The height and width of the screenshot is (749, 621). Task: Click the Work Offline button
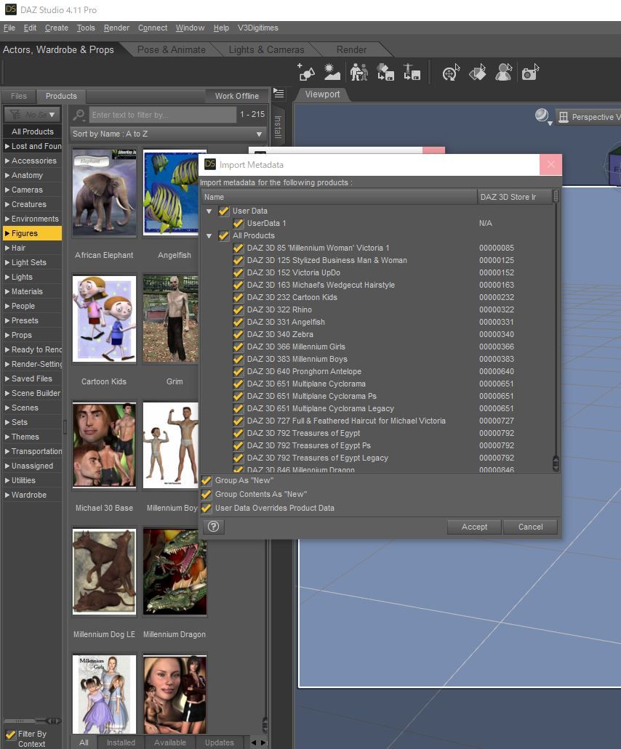tap(236, 96)
